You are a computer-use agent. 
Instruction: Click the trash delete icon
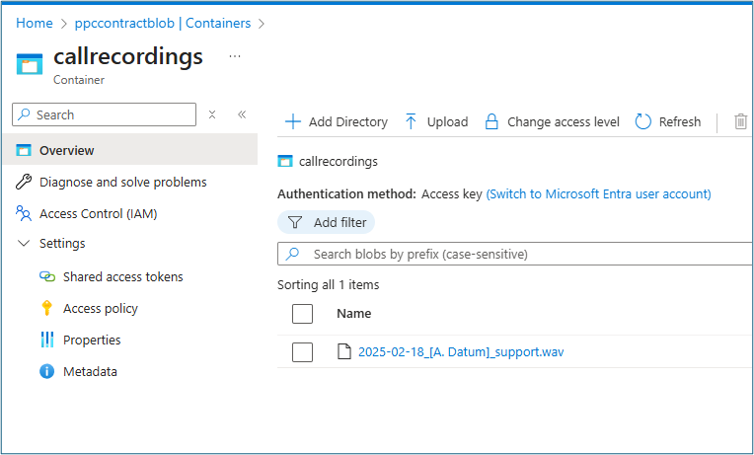point(741,121)
